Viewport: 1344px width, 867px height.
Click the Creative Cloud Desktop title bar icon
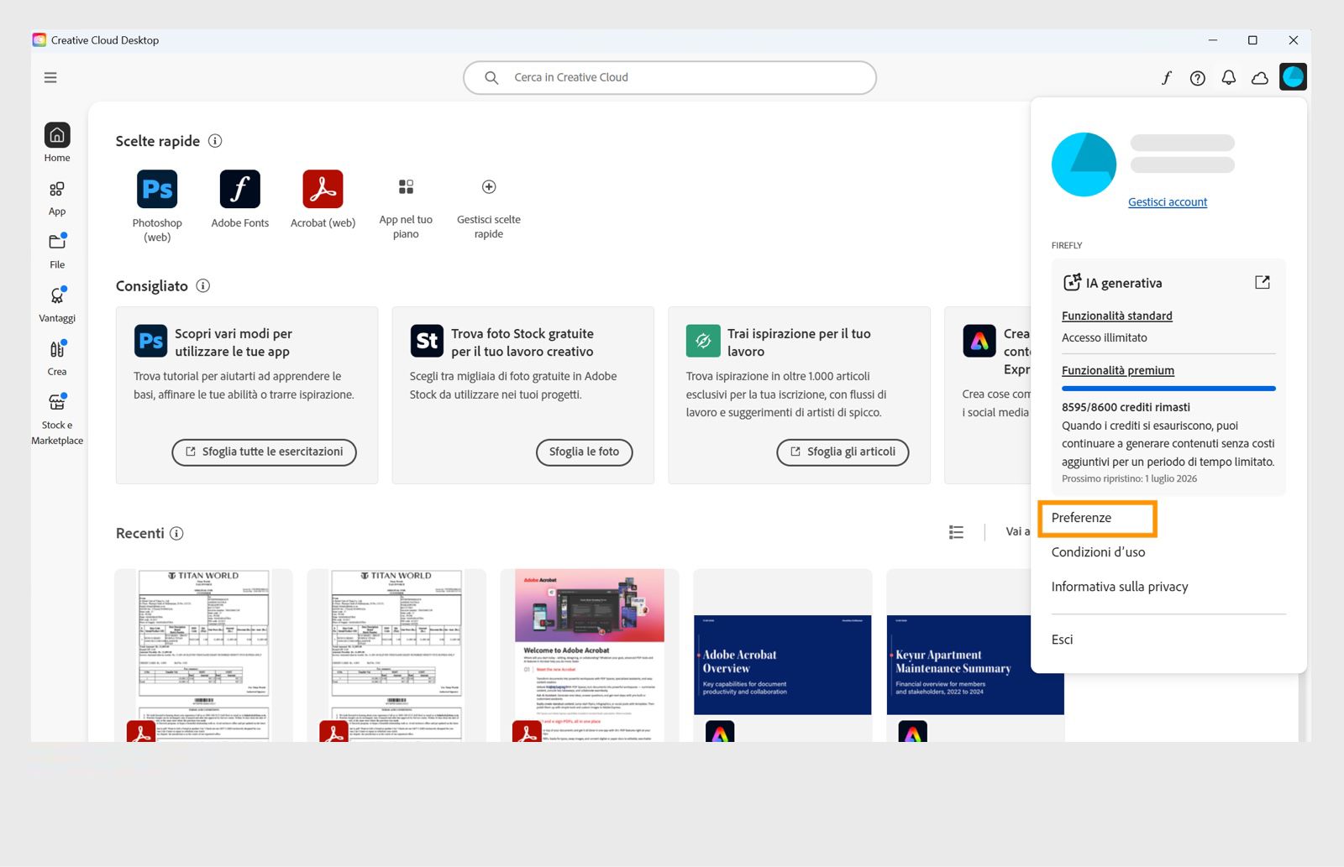pos(39,40)
